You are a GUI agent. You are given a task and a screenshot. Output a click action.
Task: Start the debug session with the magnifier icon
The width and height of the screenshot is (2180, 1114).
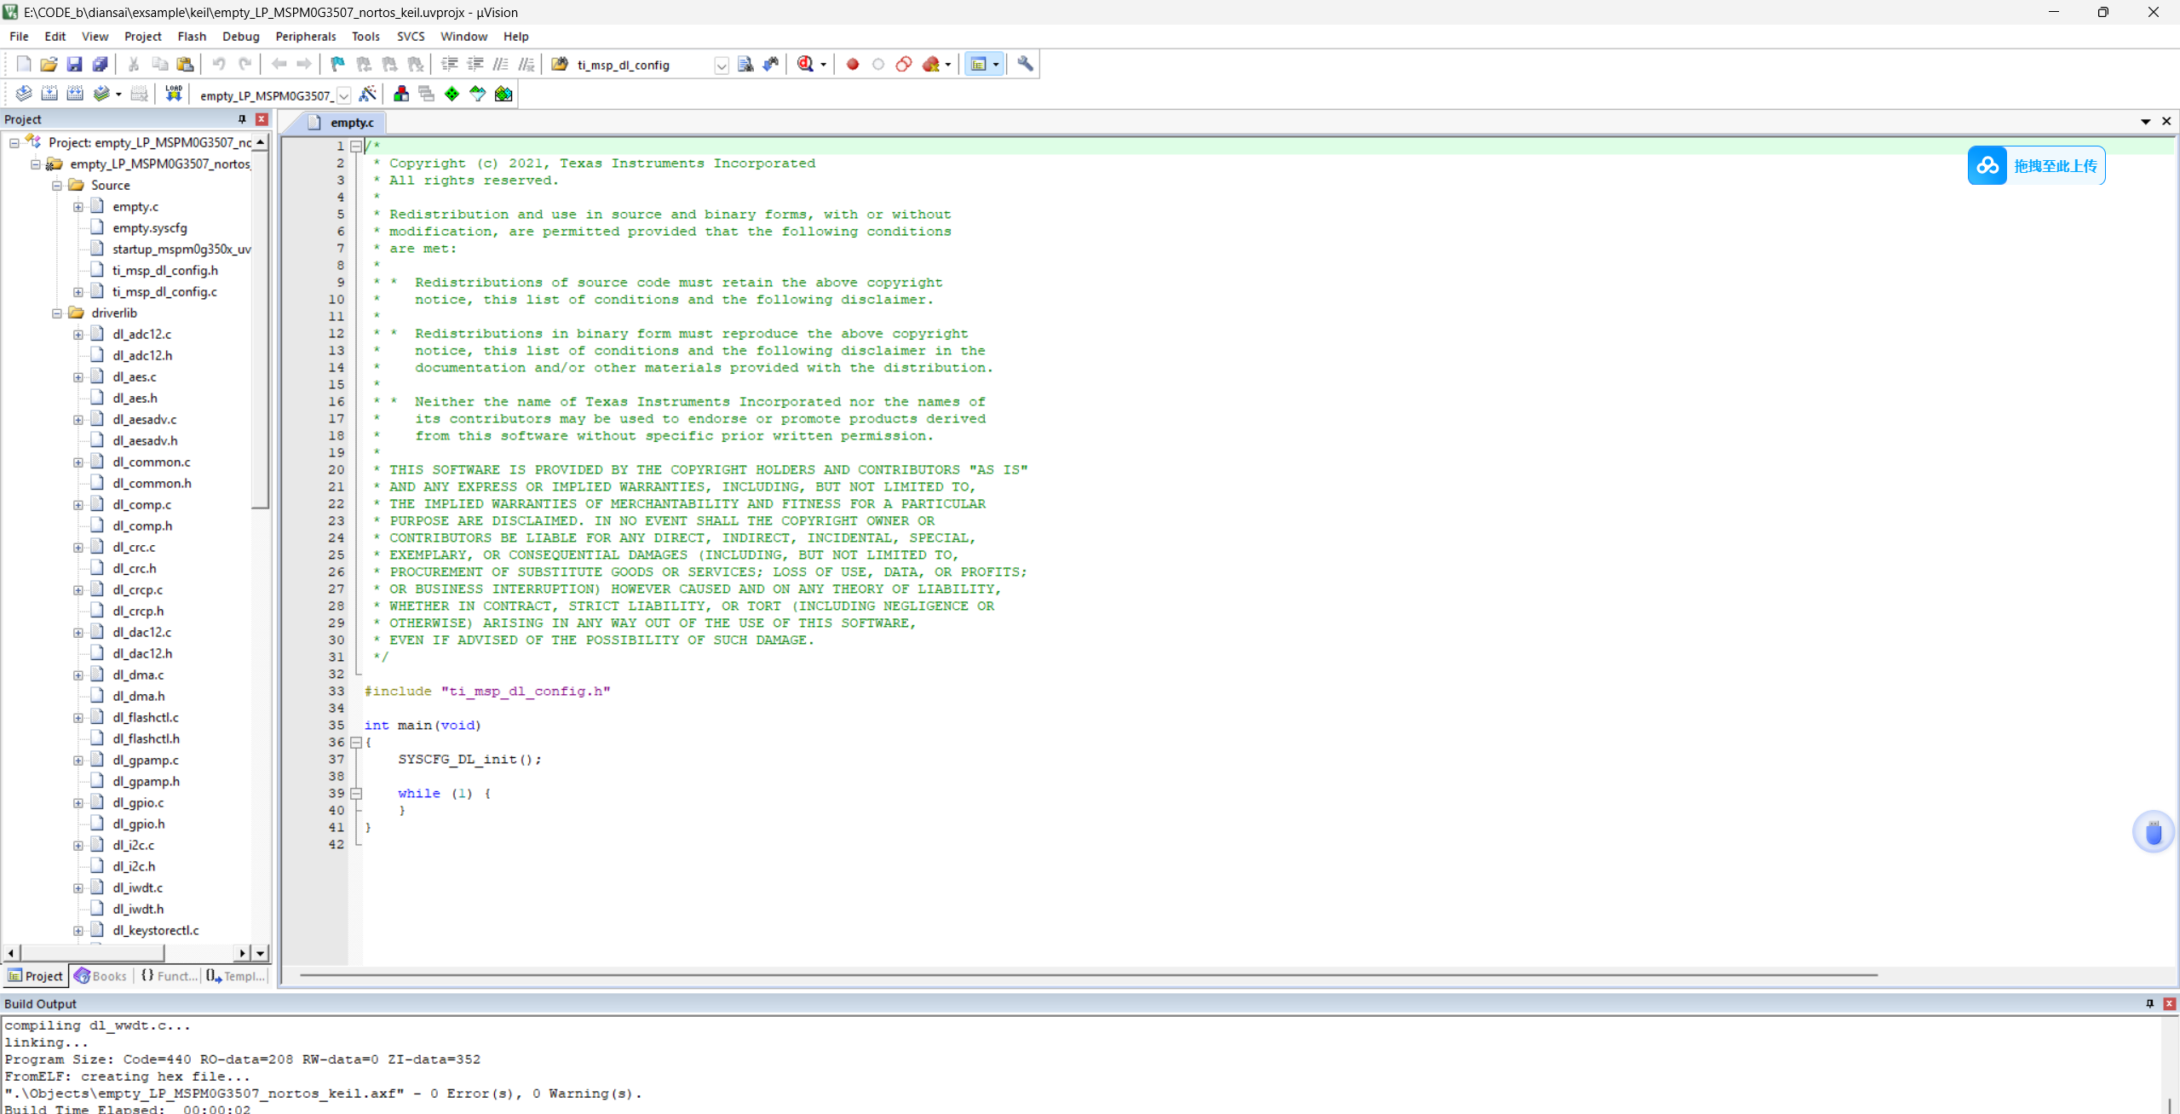coord(805,65)
